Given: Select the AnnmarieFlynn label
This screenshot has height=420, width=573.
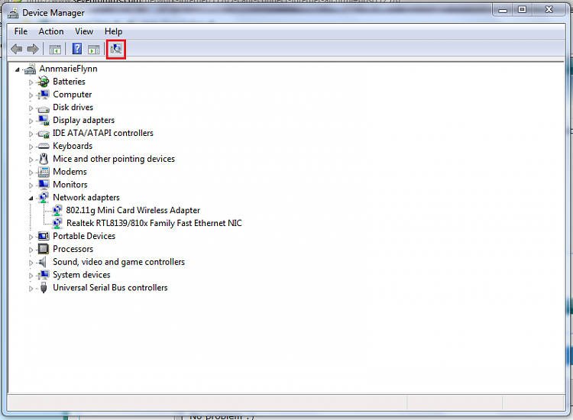Looking at the screenshot, I should click(68, 69).
